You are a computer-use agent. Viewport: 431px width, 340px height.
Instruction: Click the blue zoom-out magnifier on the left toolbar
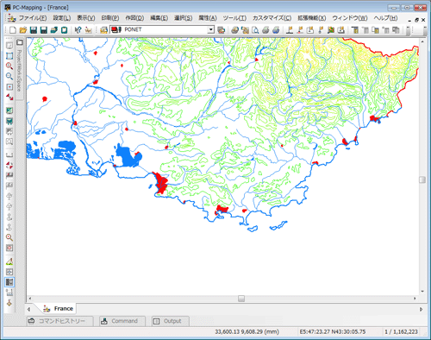(x=9, y=76)
